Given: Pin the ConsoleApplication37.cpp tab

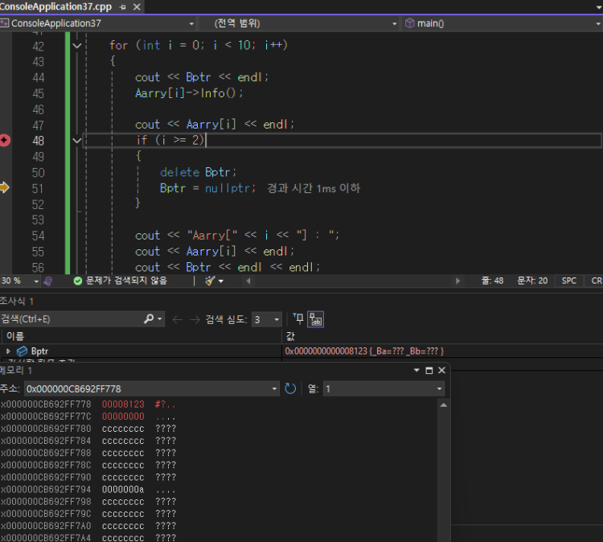Looking at the screenshot, I should point(123,7).
